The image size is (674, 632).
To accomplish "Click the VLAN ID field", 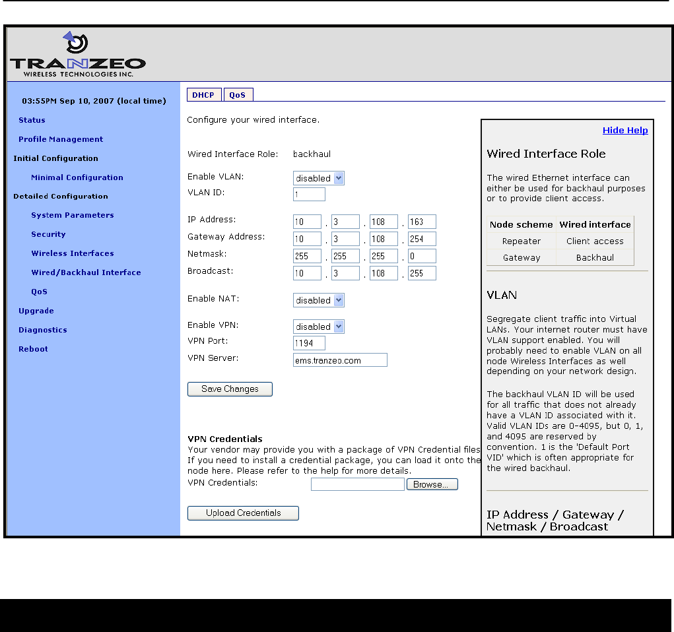I will tap(309, 194).
